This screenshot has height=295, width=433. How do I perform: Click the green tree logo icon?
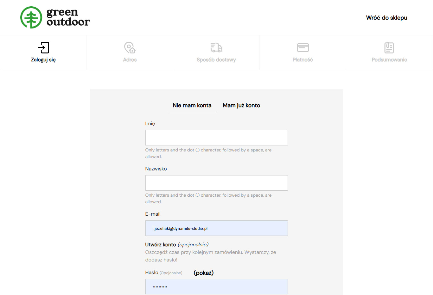(x=31, y=18)
